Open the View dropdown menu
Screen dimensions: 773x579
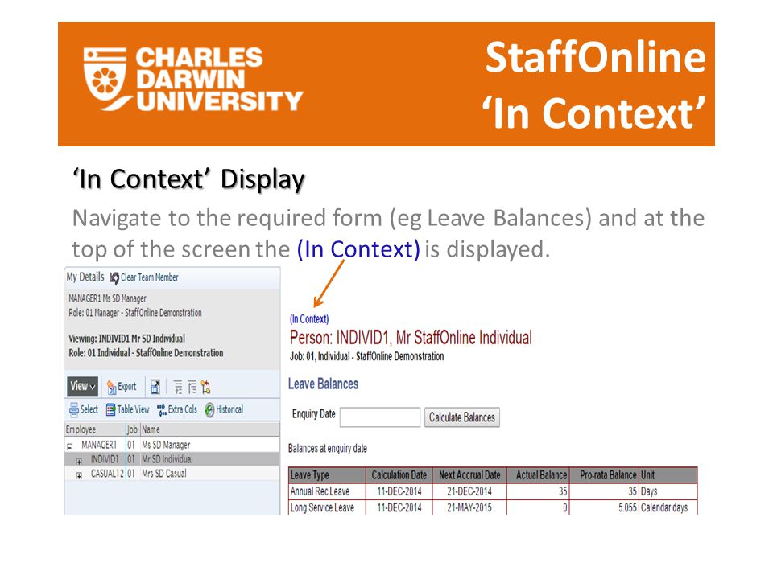coord(83,387)
